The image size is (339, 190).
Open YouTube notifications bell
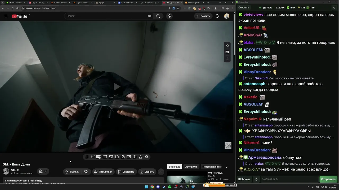(x=217, y=16)
